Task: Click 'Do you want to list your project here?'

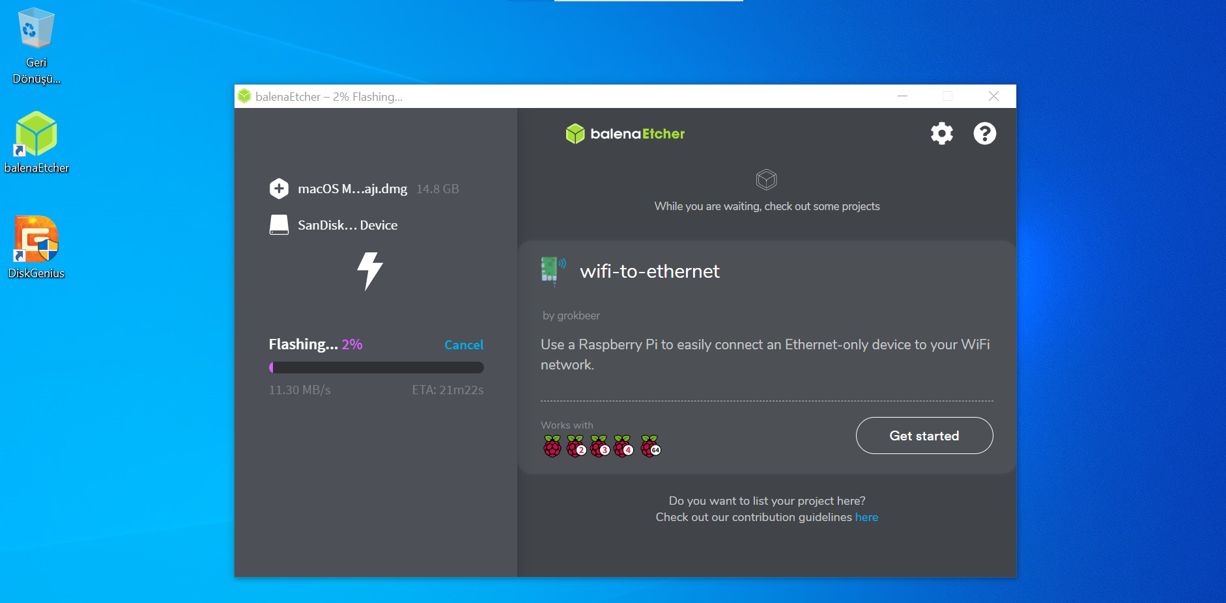Action: [x=767, y=500]
